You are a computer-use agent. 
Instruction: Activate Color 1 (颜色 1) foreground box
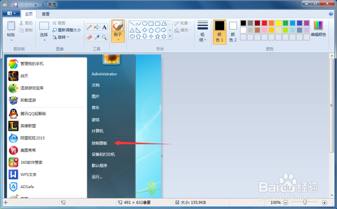point(220,32)
